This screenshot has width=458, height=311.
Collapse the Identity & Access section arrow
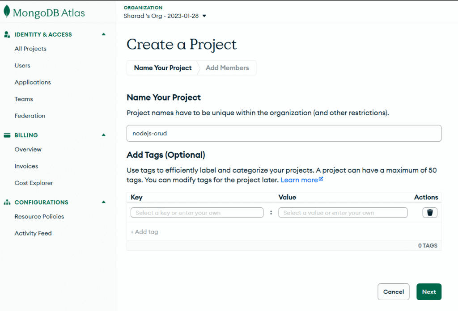pyautogui.click(x=103, y=34)
